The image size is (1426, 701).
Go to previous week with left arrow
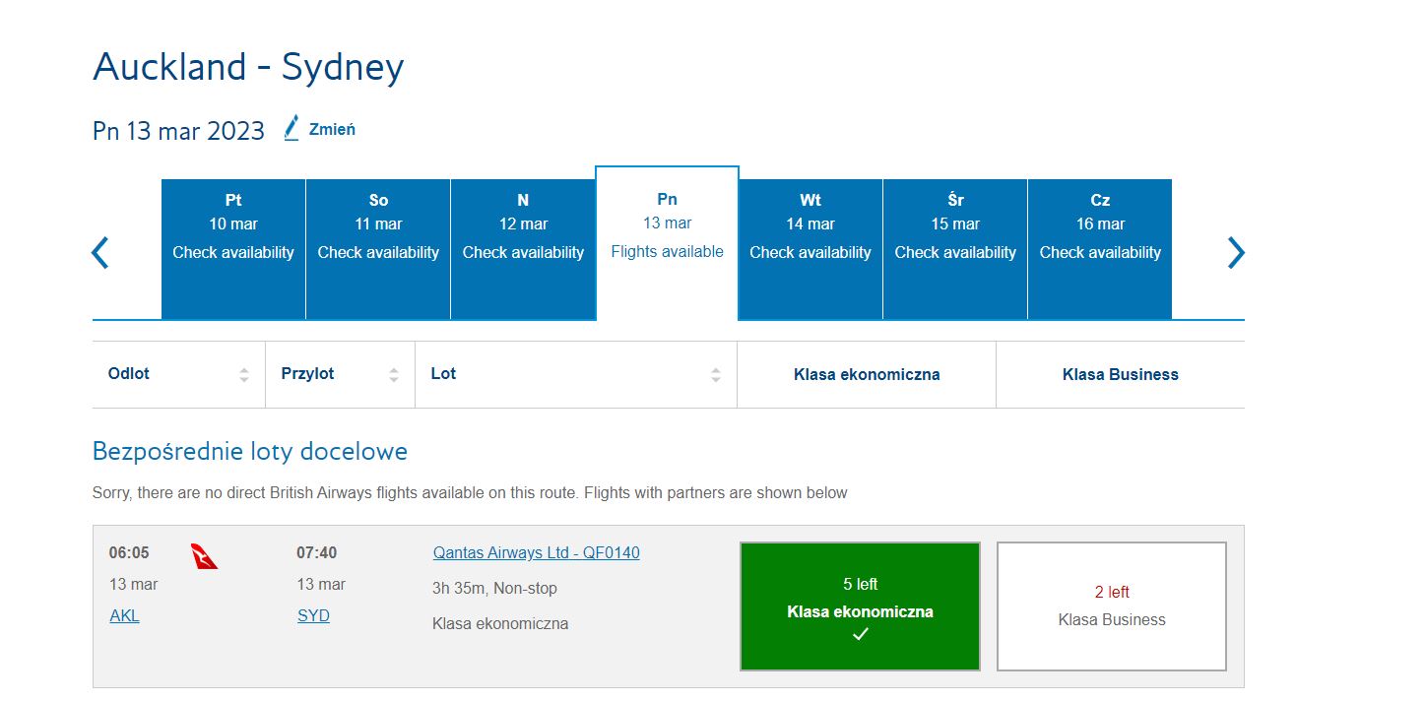tap(99, 253)
